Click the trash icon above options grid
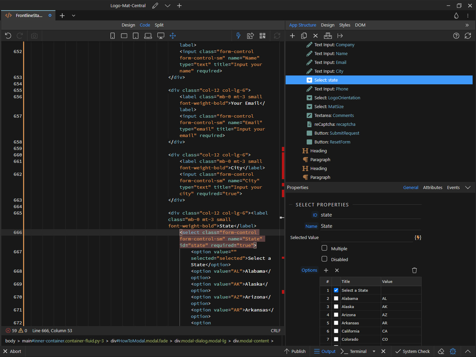Viewport: 476px width, 357px height. coord(414,270)
